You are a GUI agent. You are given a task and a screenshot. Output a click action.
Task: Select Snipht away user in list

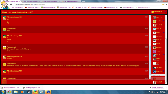156,64
